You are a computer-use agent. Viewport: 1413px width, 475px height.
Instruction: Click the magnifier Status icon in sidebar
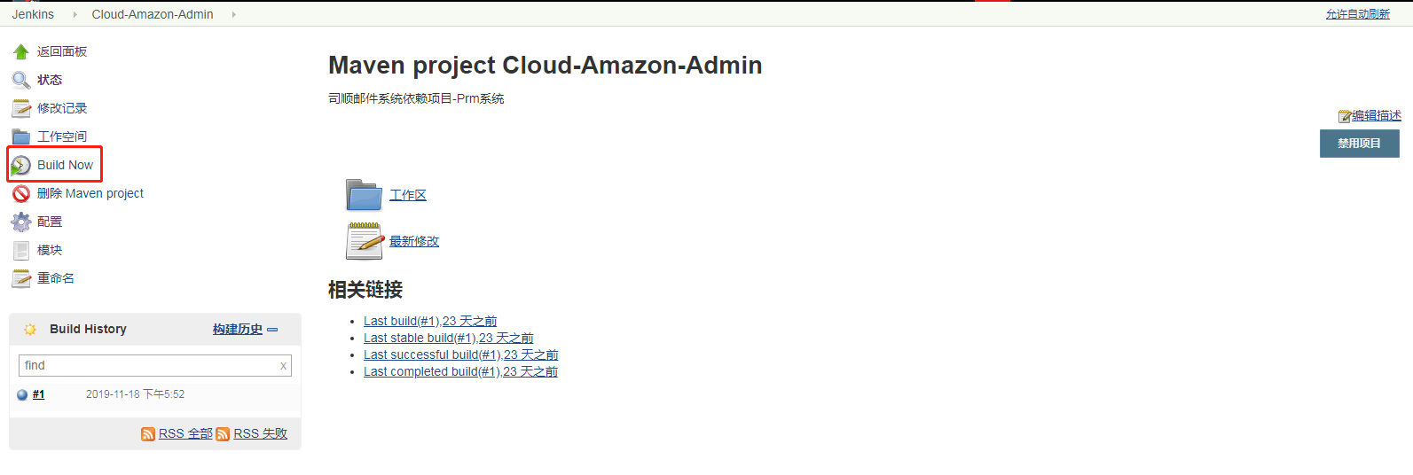coord(21,80)
